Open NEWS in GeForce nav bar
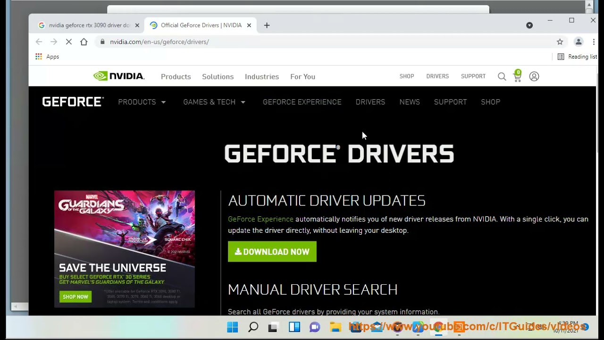Screen dimensions: 604x340 pyautogui.click(x=410, y=102)
